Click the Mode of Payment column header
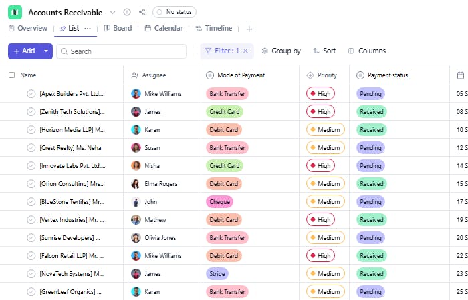Viewport: 468px width, 300px height. click(x=235, y=75)
